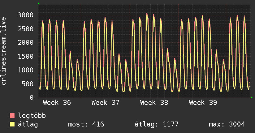Click the most: 416 statistic
This screenshot has width=255, height=133.
[86, 124]
